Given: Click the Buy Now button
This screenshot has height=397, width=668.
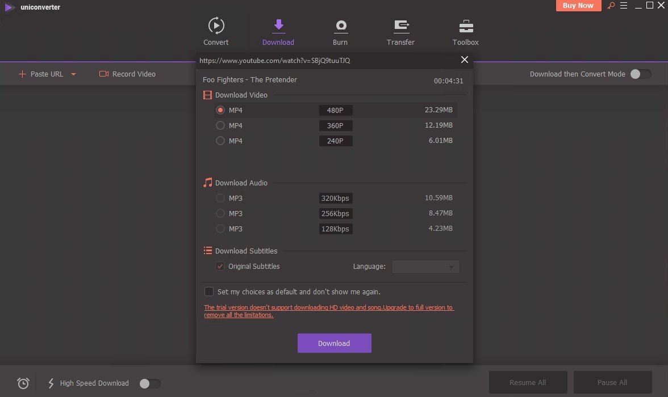Looking at the screenshot, I should tap(578, 6).
